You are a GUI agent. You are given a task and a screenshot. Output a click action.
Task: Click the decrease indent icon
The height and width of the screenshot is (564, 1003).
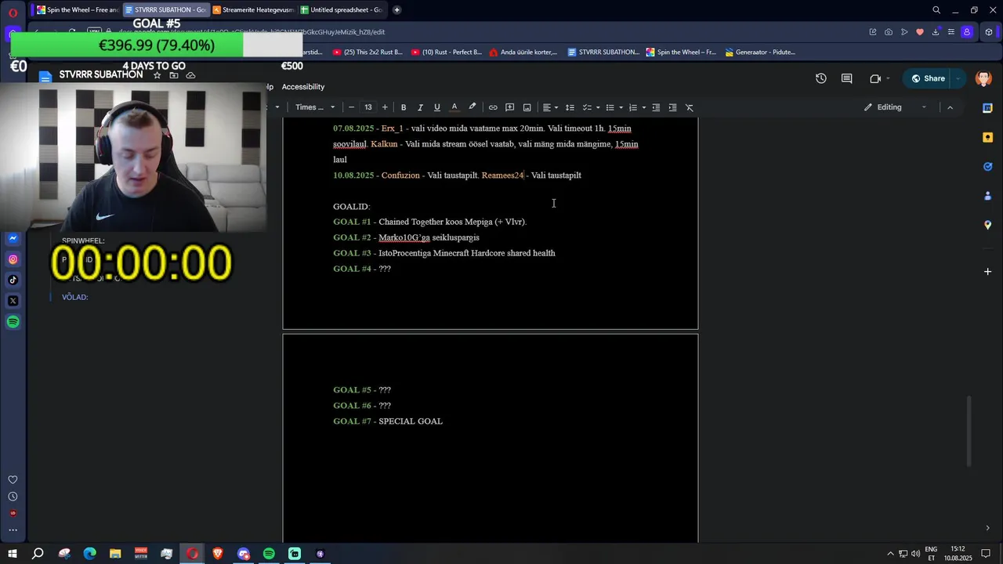(656, 107)
